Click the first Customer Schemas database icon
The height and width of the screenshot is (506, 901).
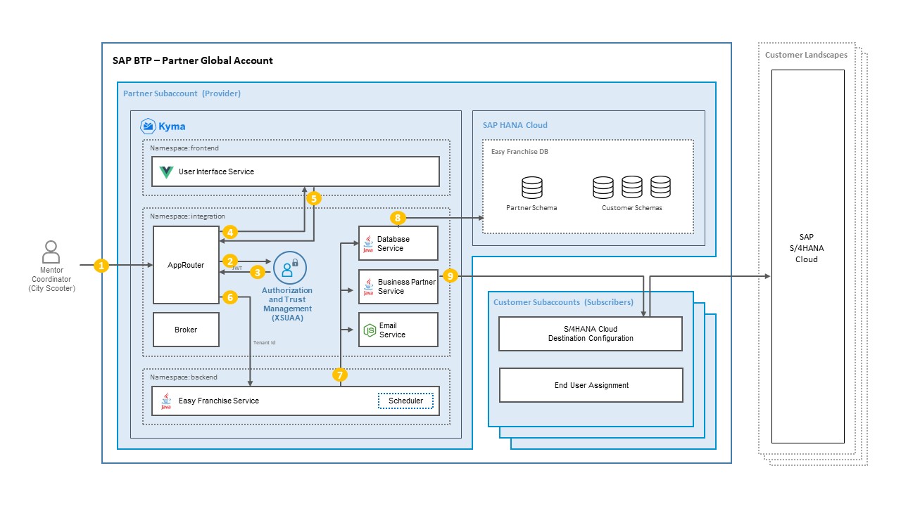point(603,187)
